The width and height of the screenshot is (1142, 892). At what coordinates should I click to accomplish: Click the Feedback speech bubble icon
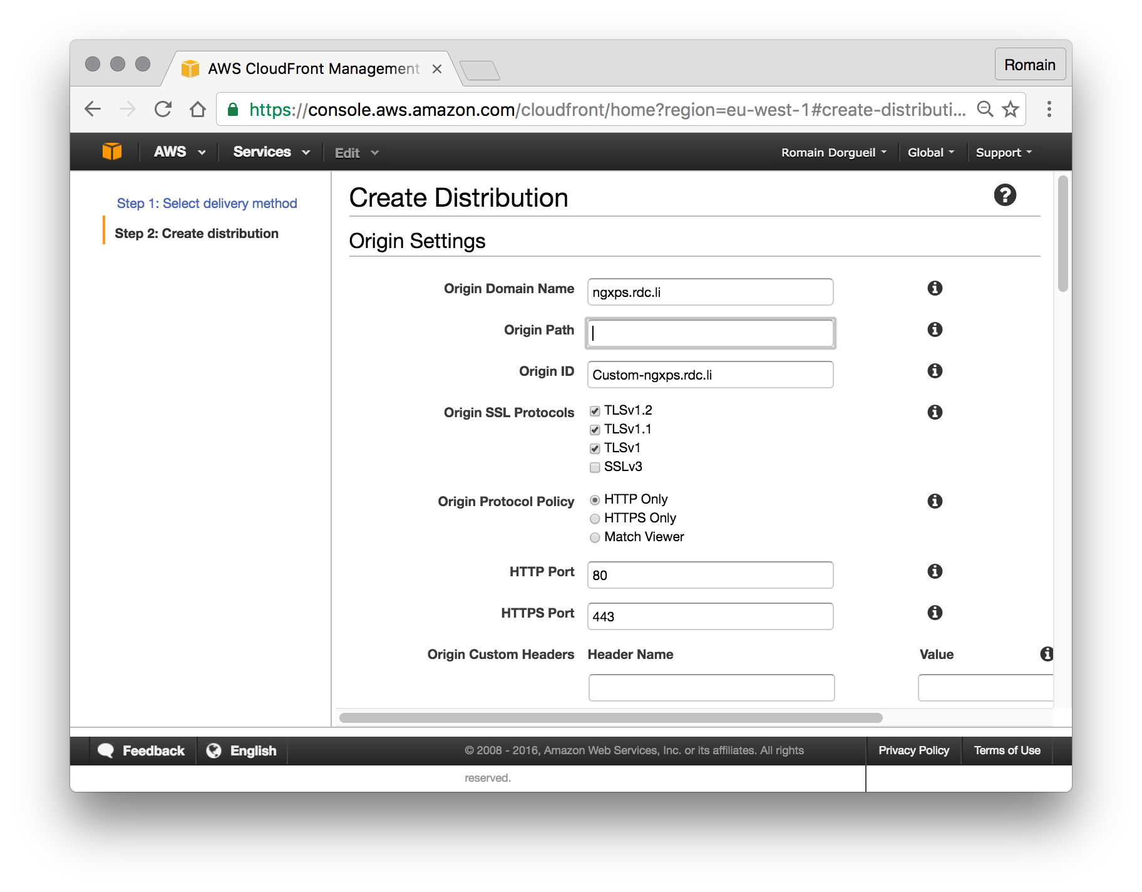[106, 750]
